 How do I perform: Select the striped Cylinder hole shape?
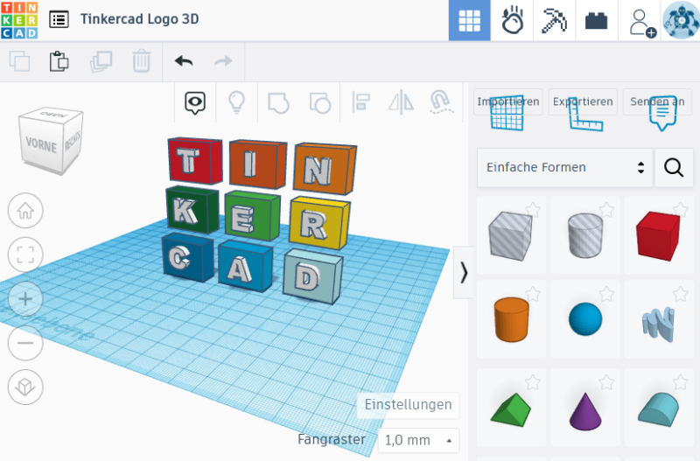585,235
